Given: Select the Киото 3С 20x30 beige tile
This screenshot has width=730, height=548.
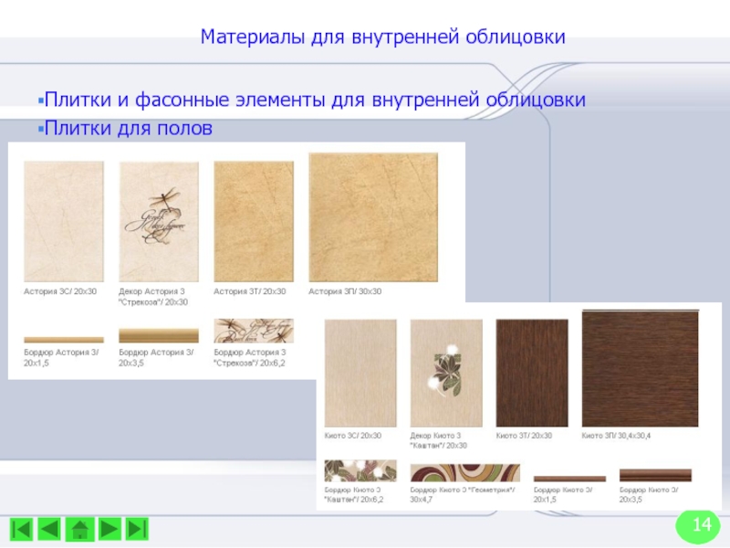Looking at the screenshot, I should pyautogui.click(x=360, y=373).
